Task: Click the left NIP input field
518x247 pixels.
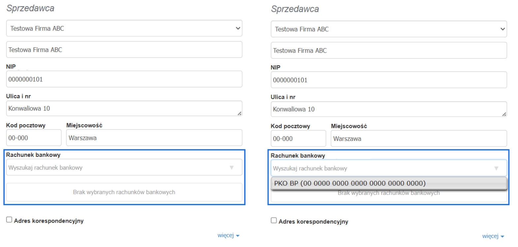Action: point(124,79)
